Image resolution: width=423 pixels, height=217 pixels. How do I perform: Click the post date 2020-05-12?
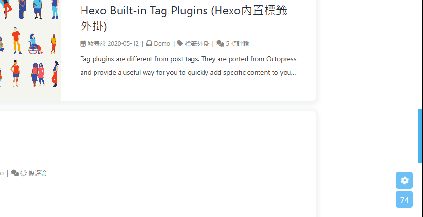point(123,44)
